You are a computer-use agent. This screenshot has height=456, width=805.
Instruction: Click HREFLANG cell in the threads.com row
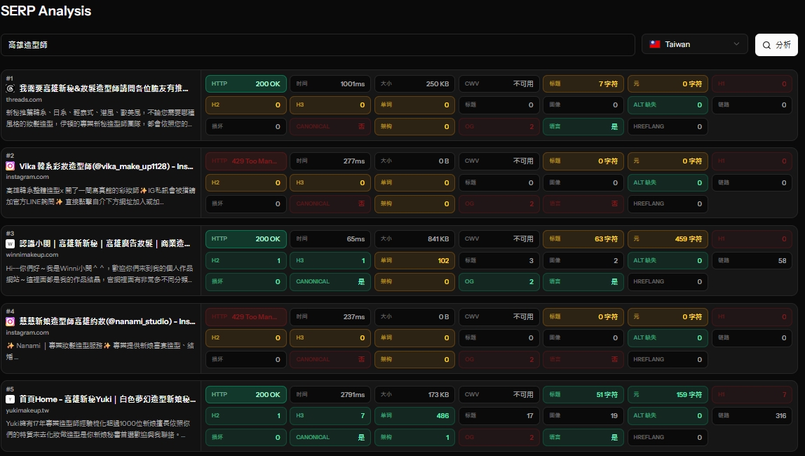(x=668, y=126)
